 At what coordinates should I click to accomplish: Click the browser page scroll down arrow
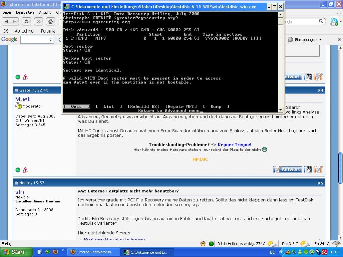click(x=340, y=237)
